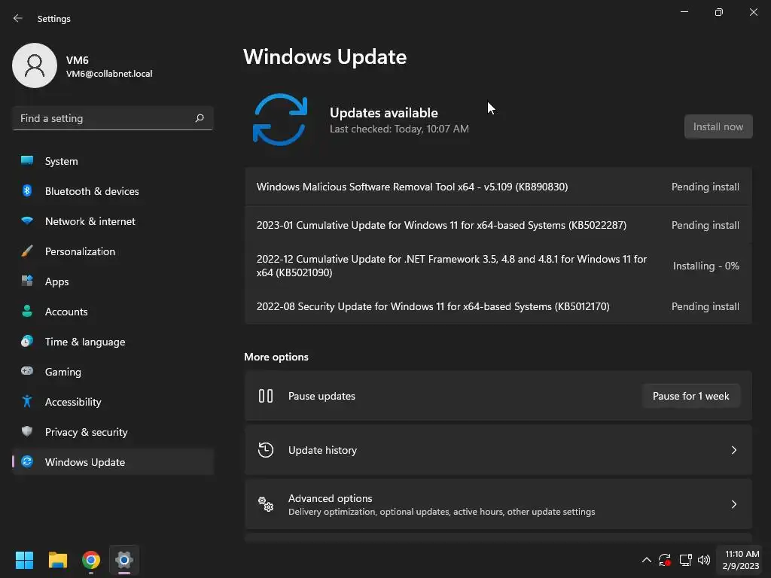Show hidden system tray icons
This screenshot has width=771, height=578.
click(x=647, y=560)
